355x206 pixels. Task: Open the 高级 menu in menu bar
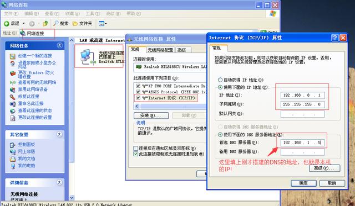coord(113,13)
